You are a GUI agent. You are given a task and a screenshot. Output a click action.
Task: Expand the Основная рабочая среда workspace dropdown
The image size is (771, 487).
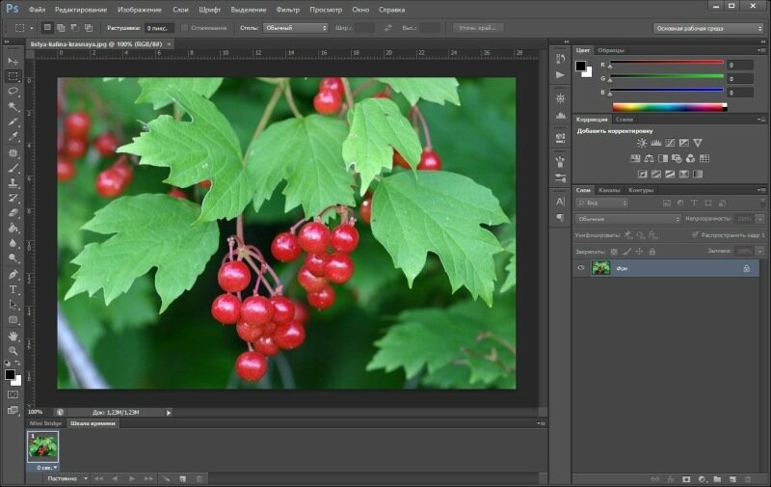click(708, 28)
